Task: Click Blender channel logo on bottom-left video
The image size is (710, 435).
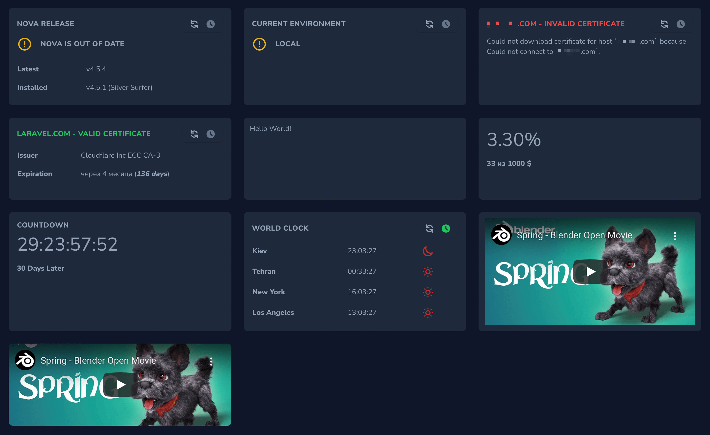Action: click(x=25, y=360)
